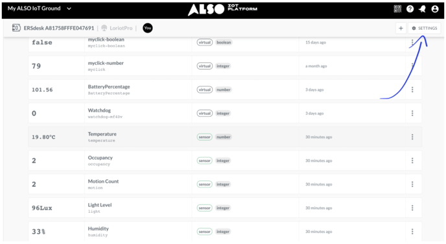Click the 19.80°C temperature reading

tap(43, 137)
